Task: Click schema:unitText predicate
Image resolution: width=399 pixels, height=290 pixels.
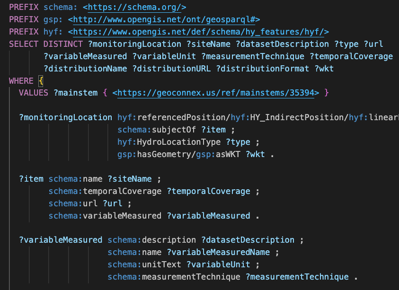Action: coord(144,264)
